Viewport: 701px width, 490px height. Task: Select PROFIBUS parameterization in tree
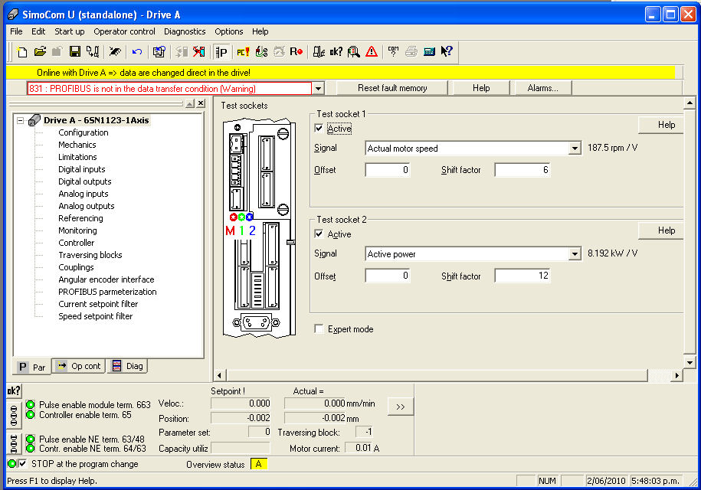point(107,292)
